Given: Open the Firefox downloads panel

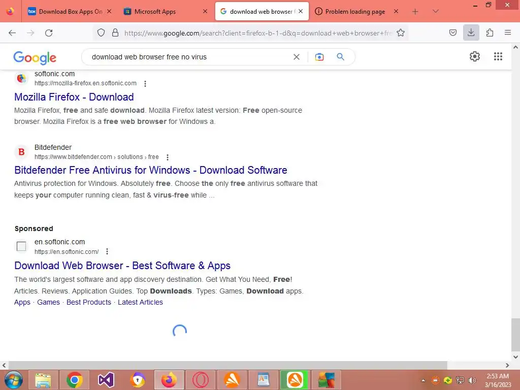Looking at the screenshot, I should click(x=471, y=32).
